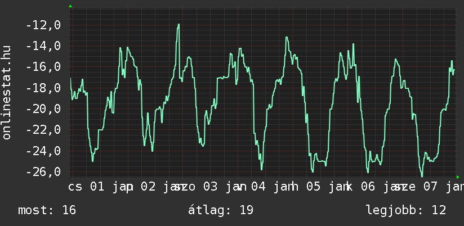The image size is (464, 226).
Task: Select the '05' date label on x-axis
Action: pyautogui.click(x=314, y=186)
